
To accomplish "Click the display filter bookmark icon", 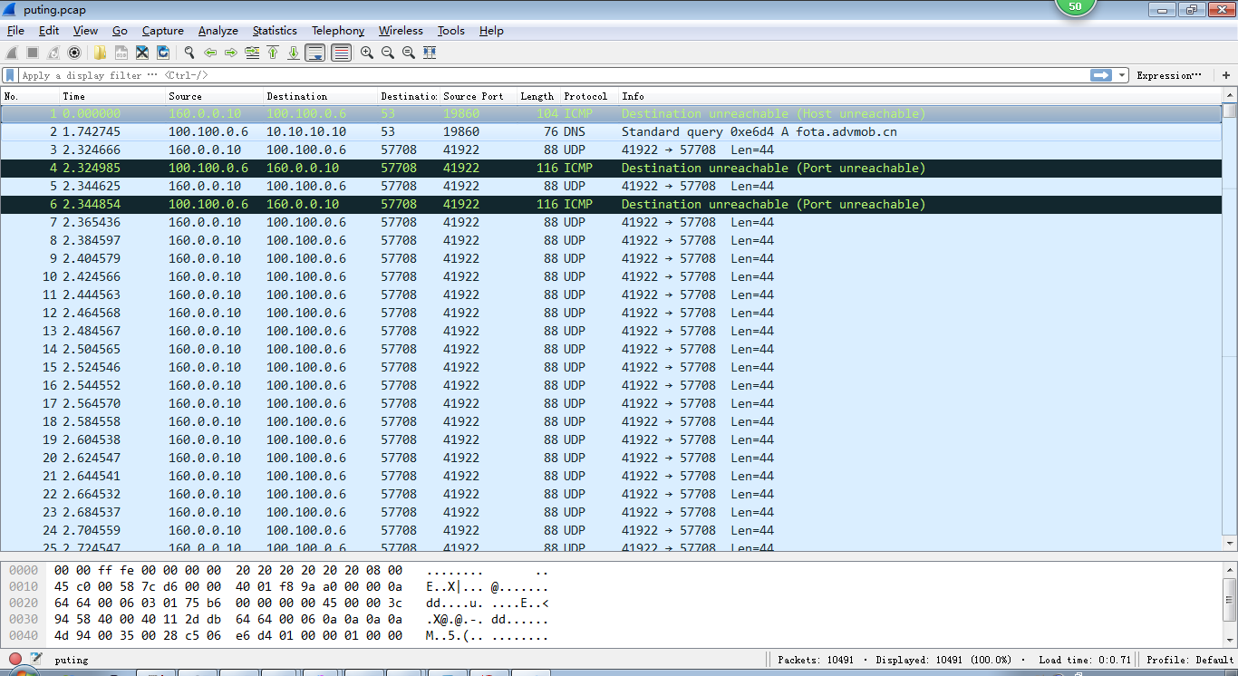I will pyautogui.click(x=10, y=75).
